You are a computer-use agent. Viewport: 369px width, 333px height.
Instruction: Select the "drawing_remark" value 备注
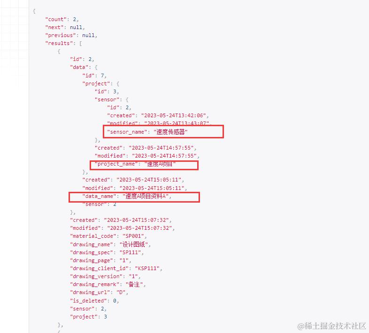click(134, 285)
